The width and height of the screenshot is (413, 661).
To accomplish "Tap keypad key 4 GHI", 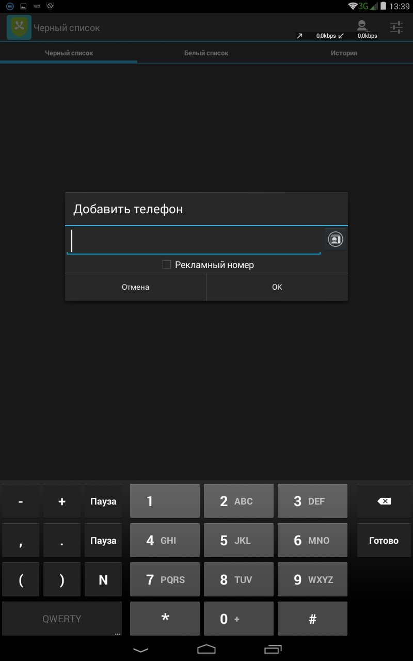I will 165,540.
